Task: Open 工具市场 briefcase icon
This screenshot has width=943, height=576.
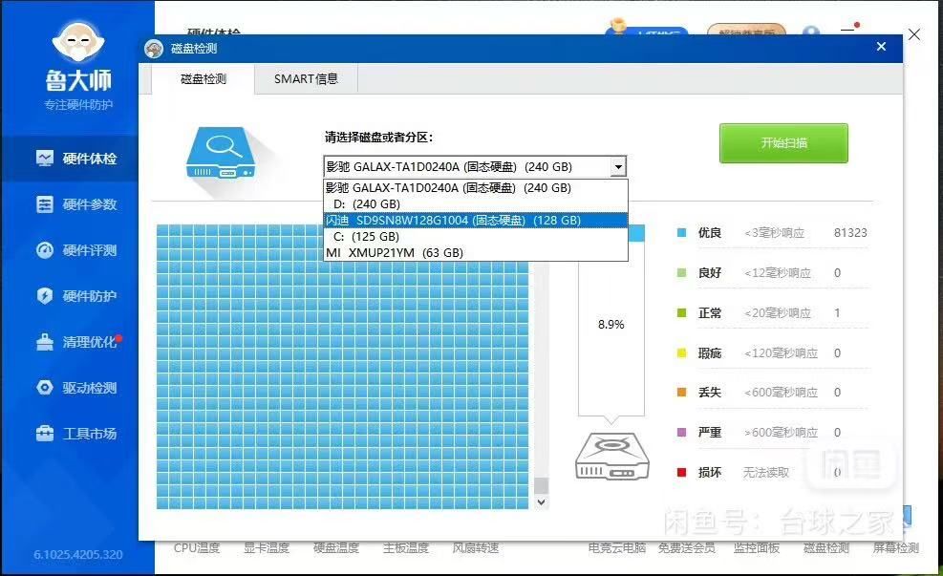Action: (x=45, y=434)
